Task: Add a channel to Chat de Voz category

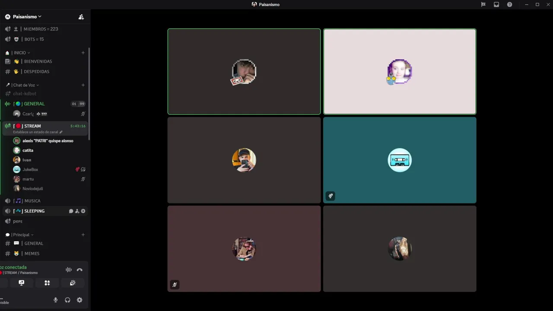Action: (x=83, y=85)
